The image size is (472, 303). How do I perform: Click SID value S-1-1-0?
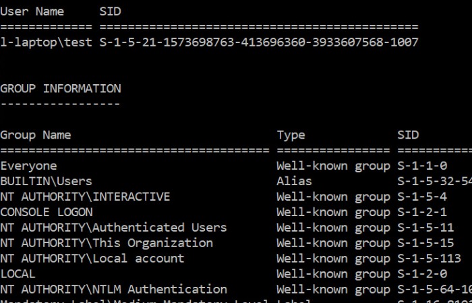[422, 166]
